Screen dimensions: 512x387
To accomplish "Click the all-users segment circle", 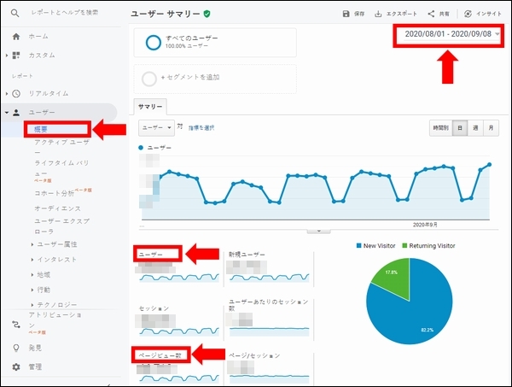I will pyautogui.click(x=153, y=43).
